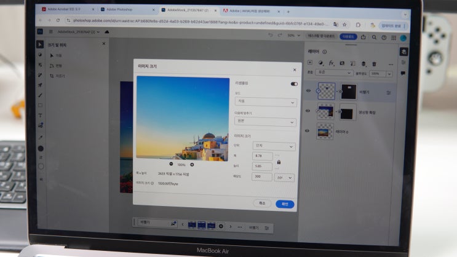Open the Help question mark icon
Viewport: 457px width, 257px height.
pyautogui.click(x=384, y=38)
